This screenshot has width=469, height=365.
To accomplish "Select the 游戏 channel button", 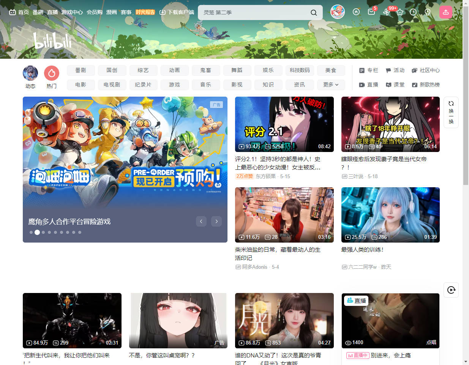I will tap(175, 85).
